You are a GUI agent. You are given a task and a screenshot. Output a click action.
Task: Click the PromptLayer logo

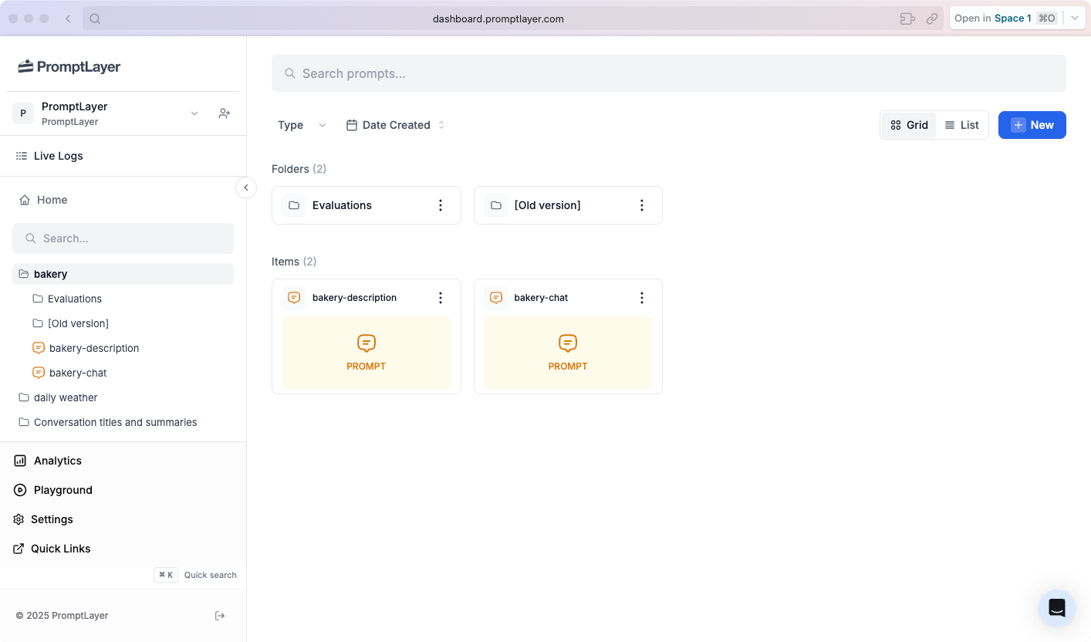pos(69,66)
